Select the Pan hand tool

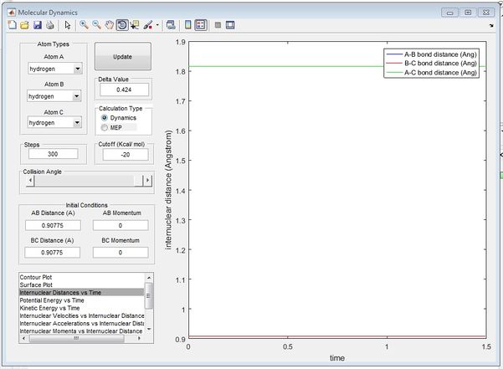click(x=110, y=25)
